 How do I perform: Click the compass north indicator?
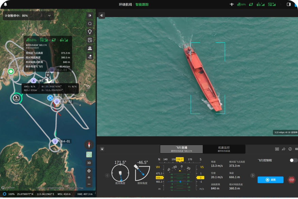(89, 144)
